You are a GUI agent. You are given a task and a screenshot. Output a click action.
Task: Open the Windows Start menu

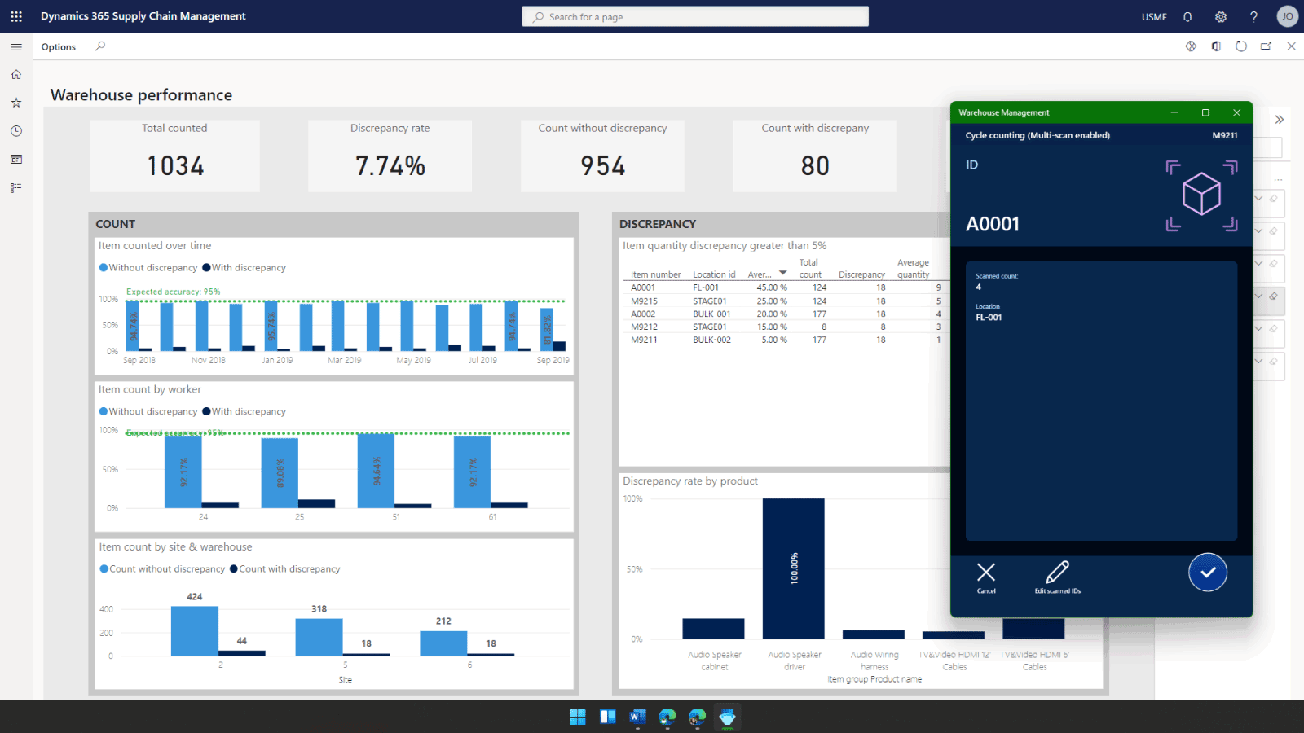point(578,717)
